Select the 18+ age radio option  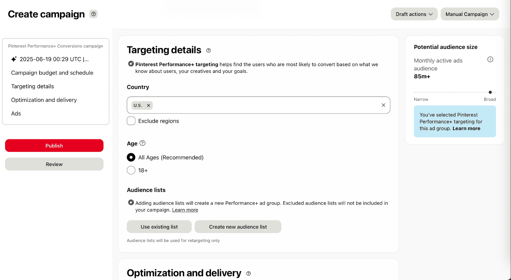[x=131, y=170]
